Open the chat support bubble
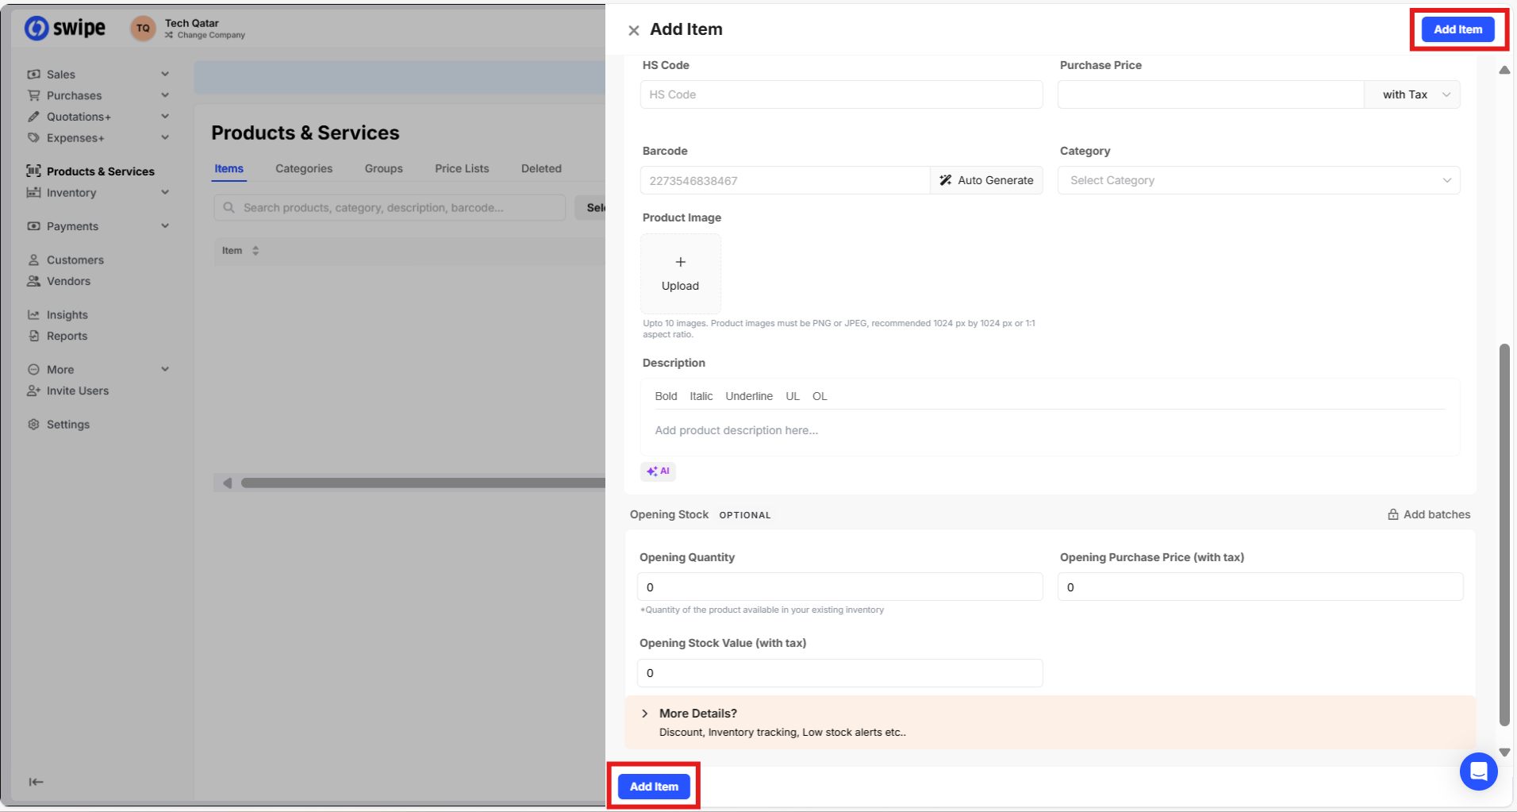 point(1478,771)
